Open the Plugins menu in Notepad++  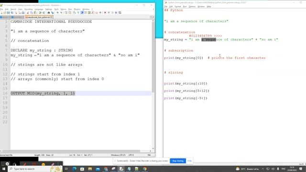(77, 9)
